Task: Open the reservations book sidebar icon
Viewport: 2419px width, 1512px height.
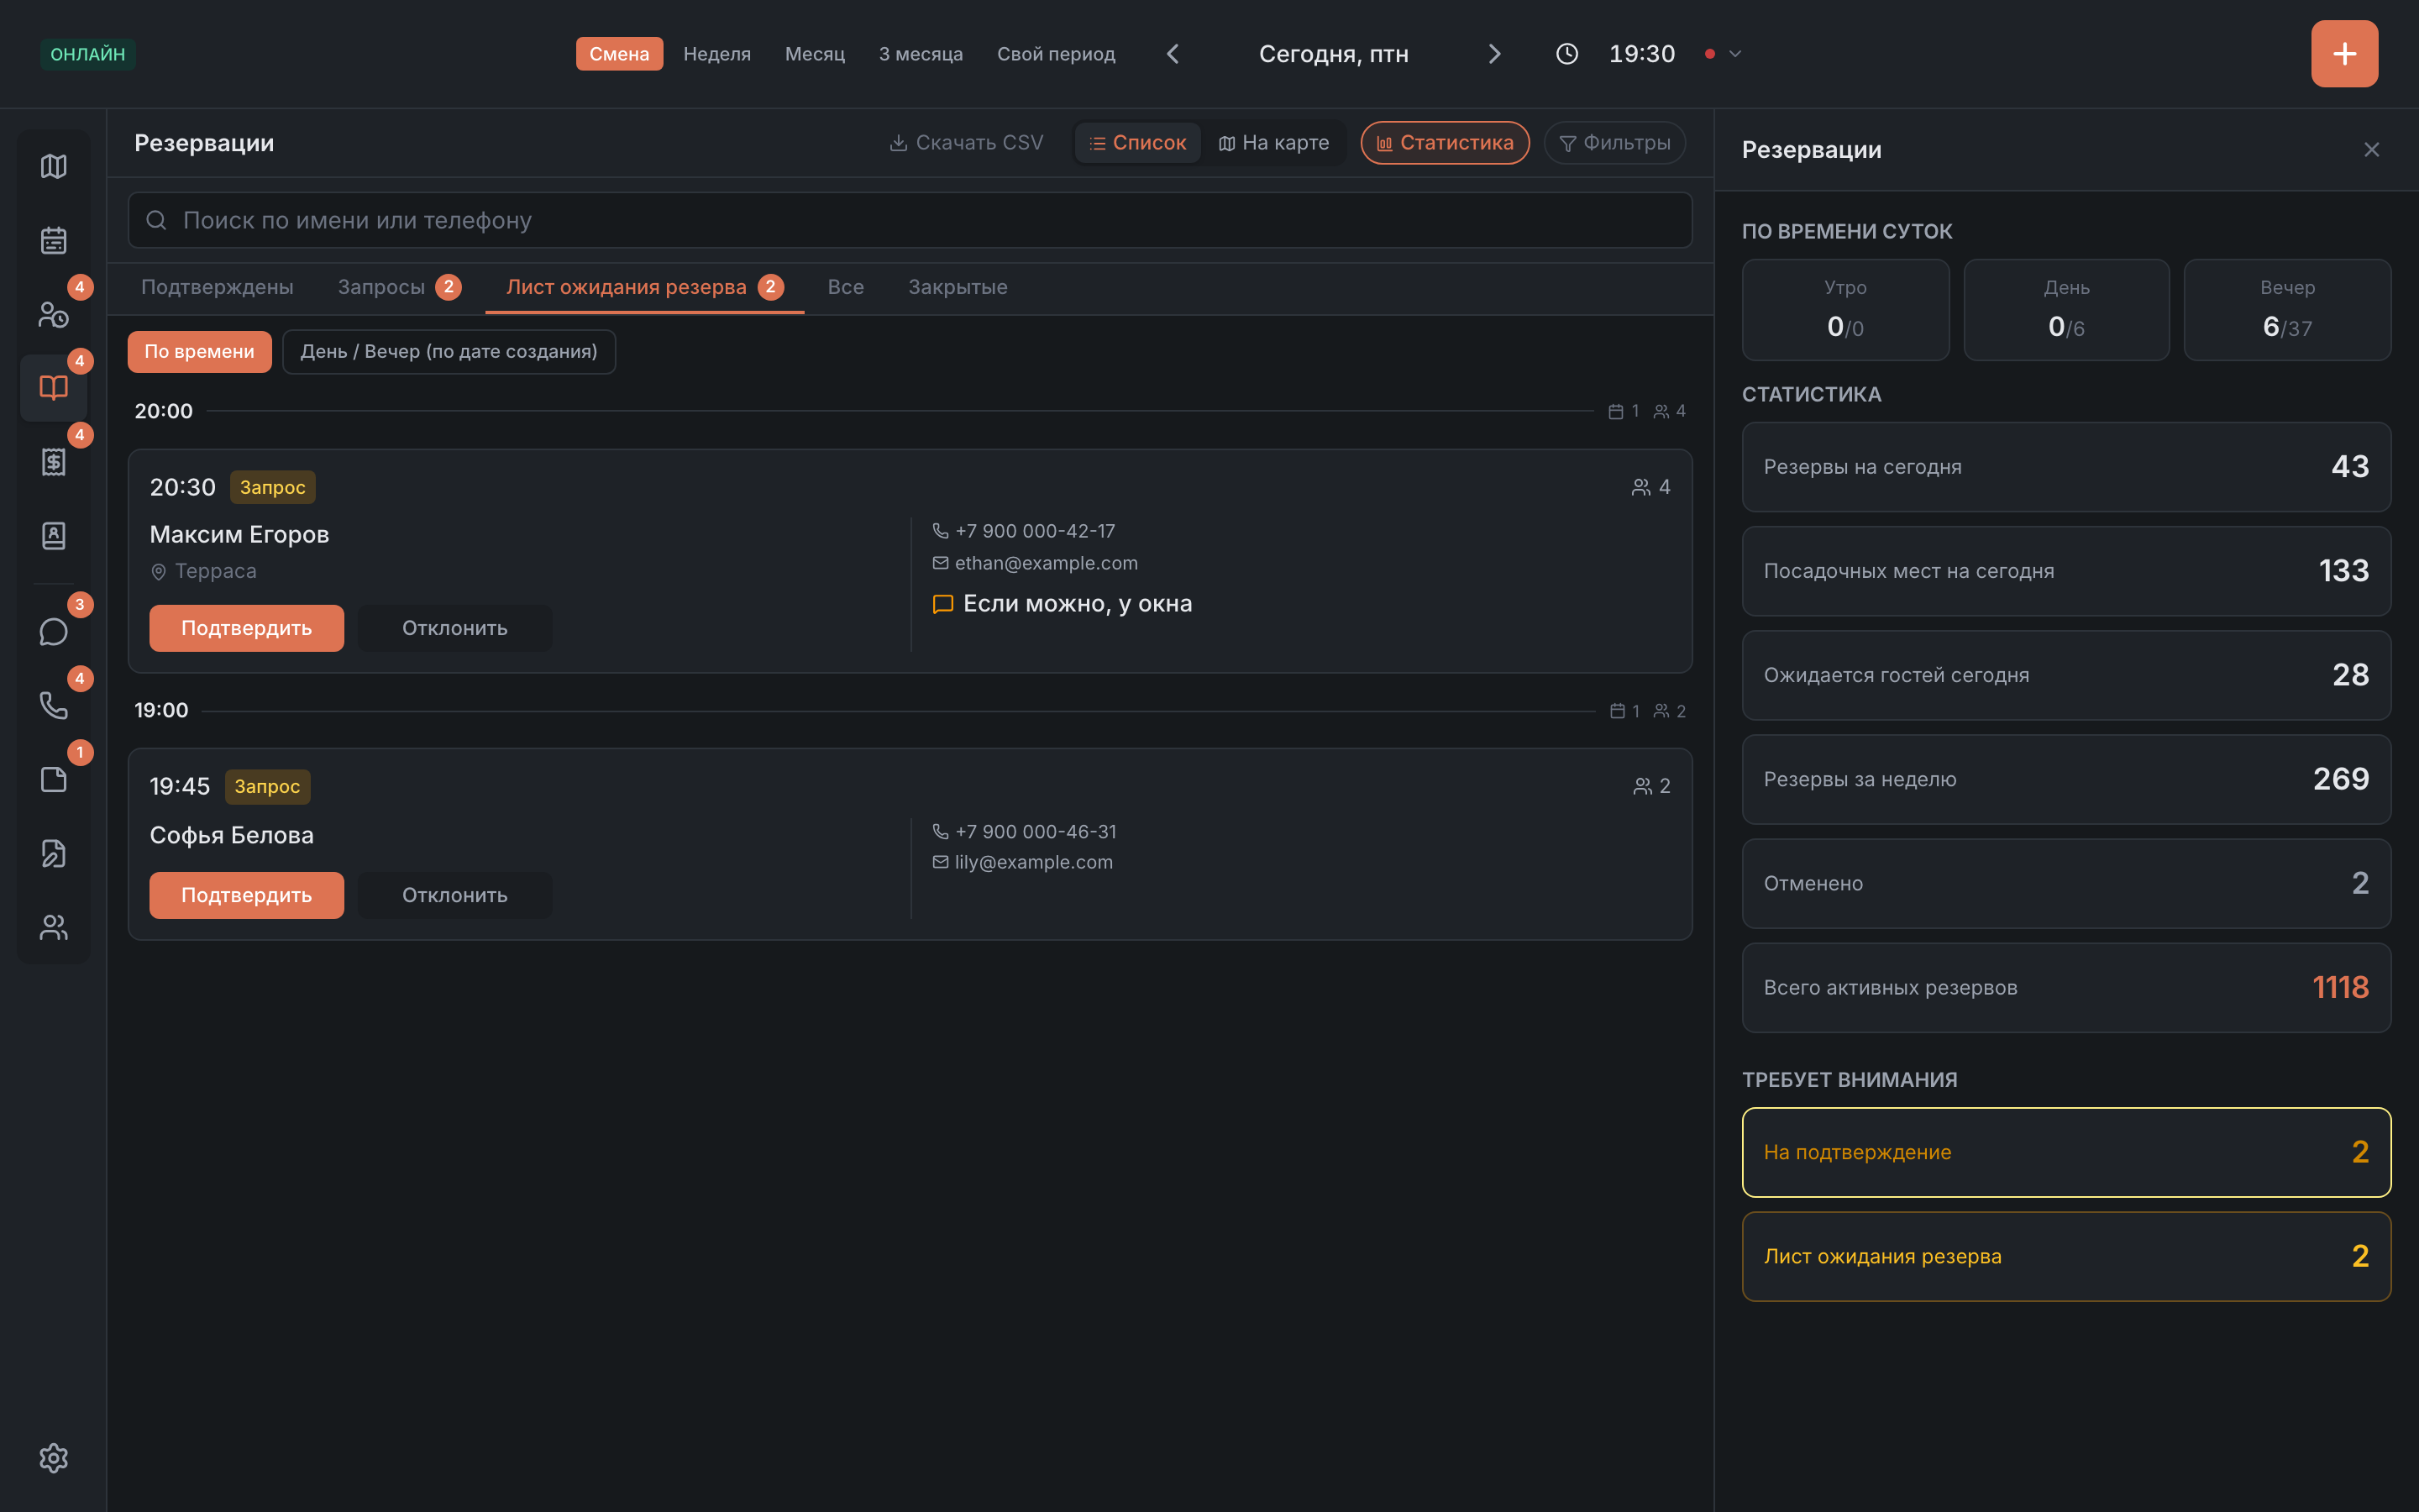Action: (x=53, y=388)
